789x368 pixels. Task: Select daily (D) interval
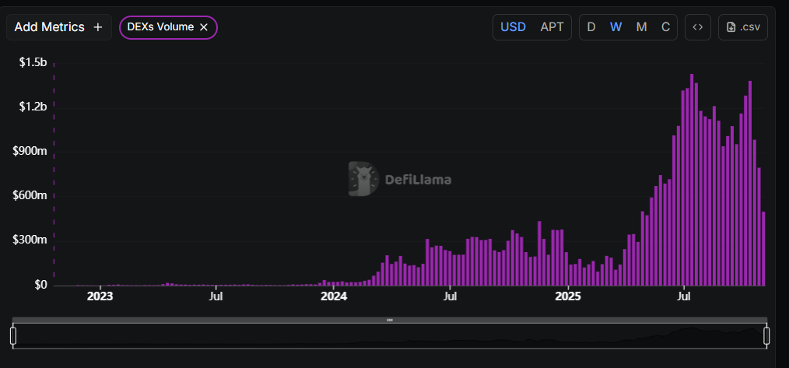(x=591, y=27)
